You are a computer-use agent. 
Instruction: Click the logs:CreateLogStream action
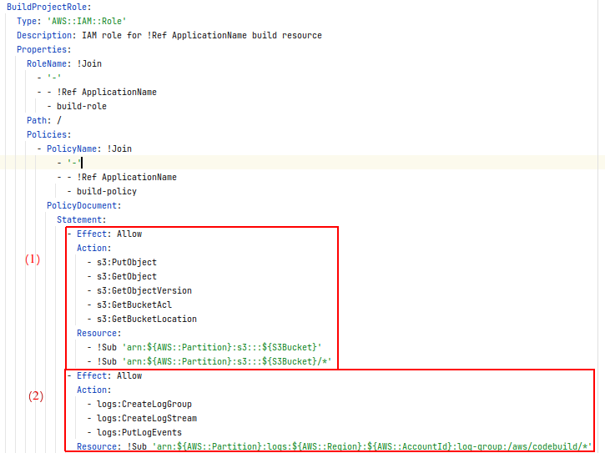point(146,418)
